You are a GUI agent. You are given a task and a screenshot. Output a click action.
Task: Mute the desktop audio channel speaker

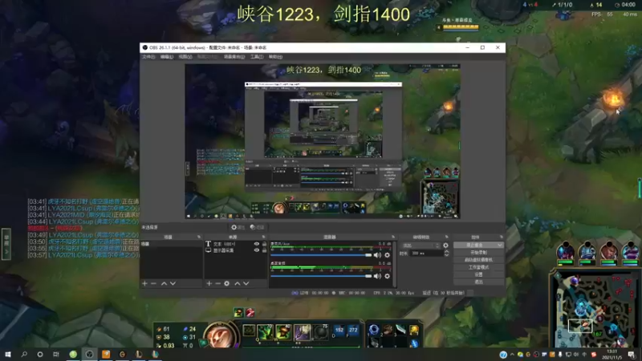click(377, 276)
